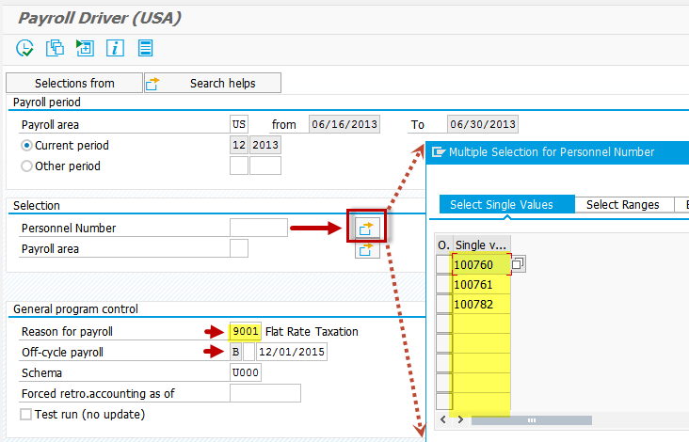Click the current period number field 12
Image resolution: width=689 pixels, height=442 pixels.
click(x=238, y=145)
